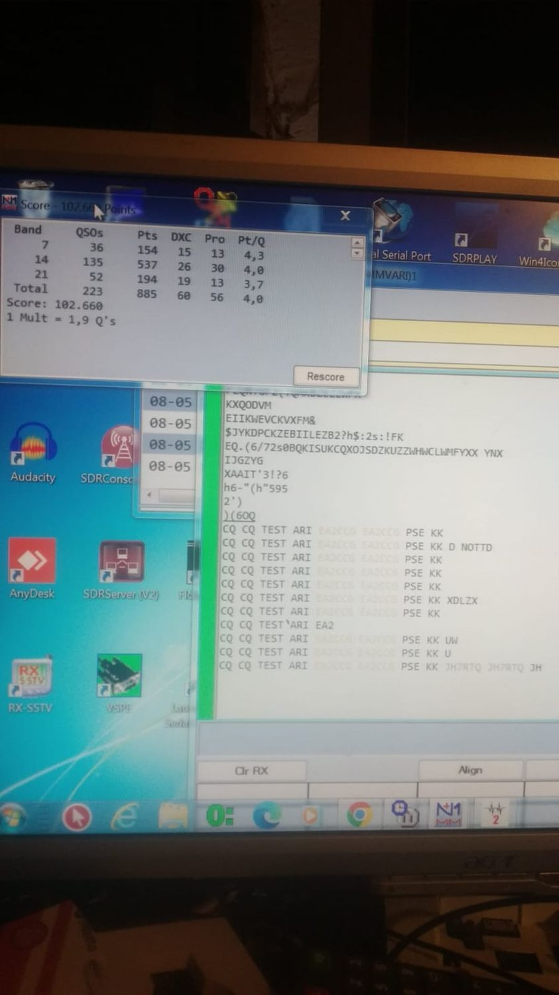Click the 'XDLZX' text in the RX window
The height and width of the screenshot is (995, 559).
click(462, 601)
